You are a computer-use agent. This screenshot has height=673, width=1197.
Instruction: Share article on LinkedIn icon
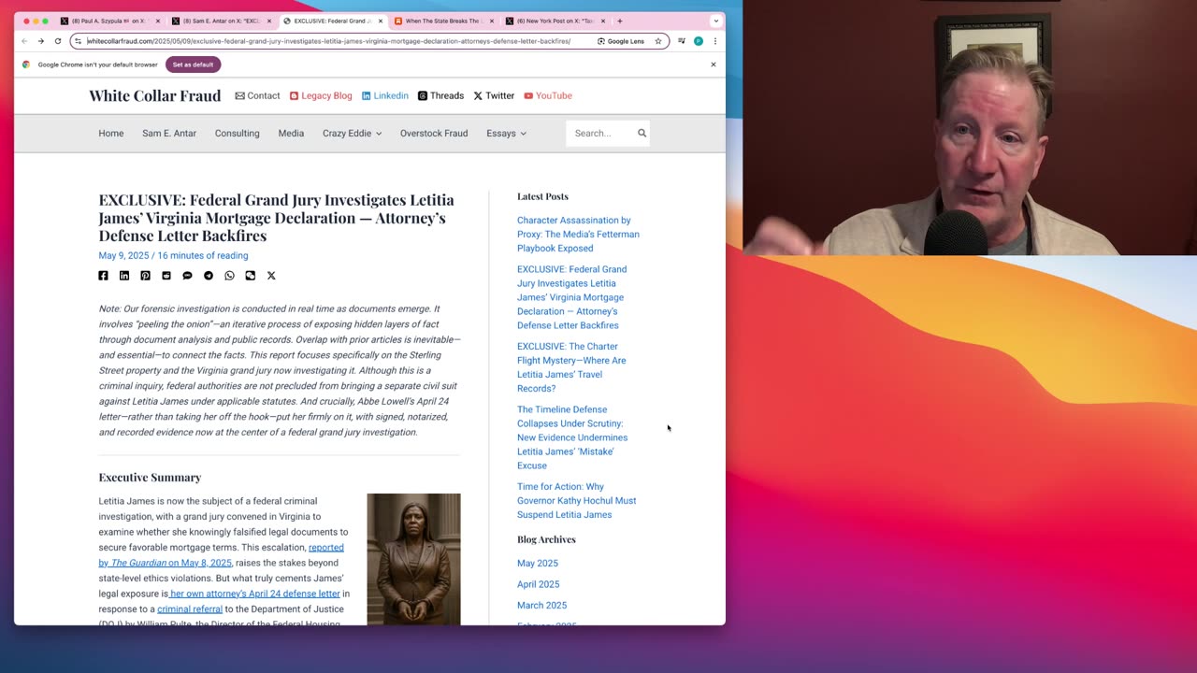click(x=124, y=276)
